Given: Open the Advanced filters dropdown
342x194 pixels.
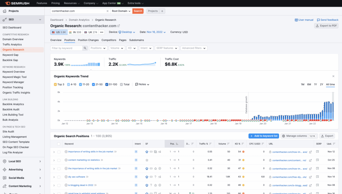Looking at the screenshot, I should pos(194,48).
